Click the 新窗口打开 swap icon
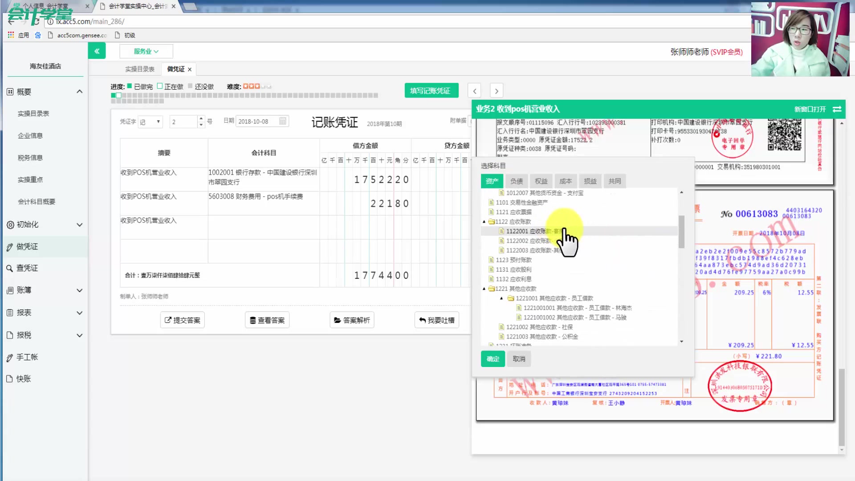855x481 pixels. 837,109
